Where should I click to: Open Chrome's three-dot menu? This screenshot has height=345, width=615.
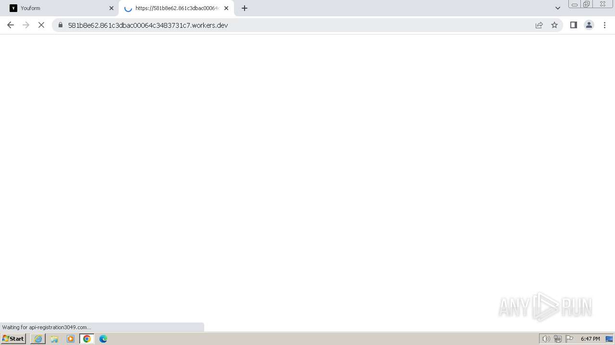[604, 25]
